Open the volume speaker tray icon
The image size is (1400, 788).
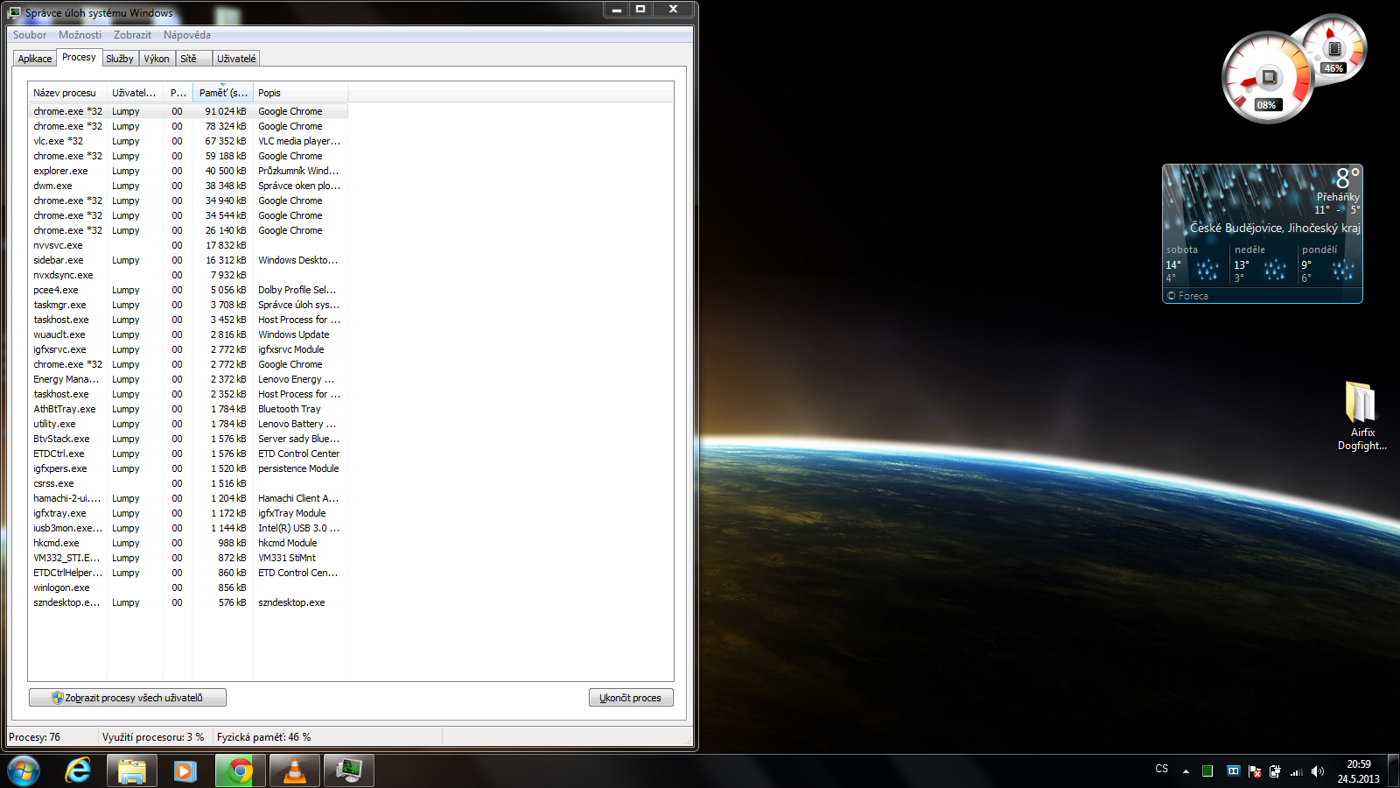click(x=1318, y=771)
